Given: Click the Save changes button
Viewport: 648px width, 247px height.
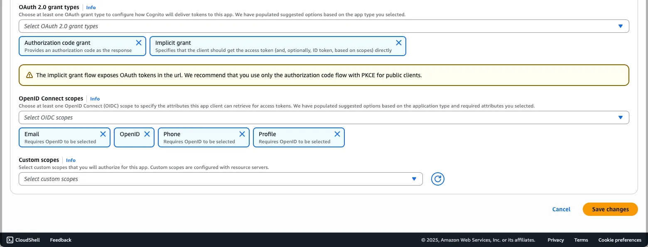Looking at the screenshot, I should point(610,209).
